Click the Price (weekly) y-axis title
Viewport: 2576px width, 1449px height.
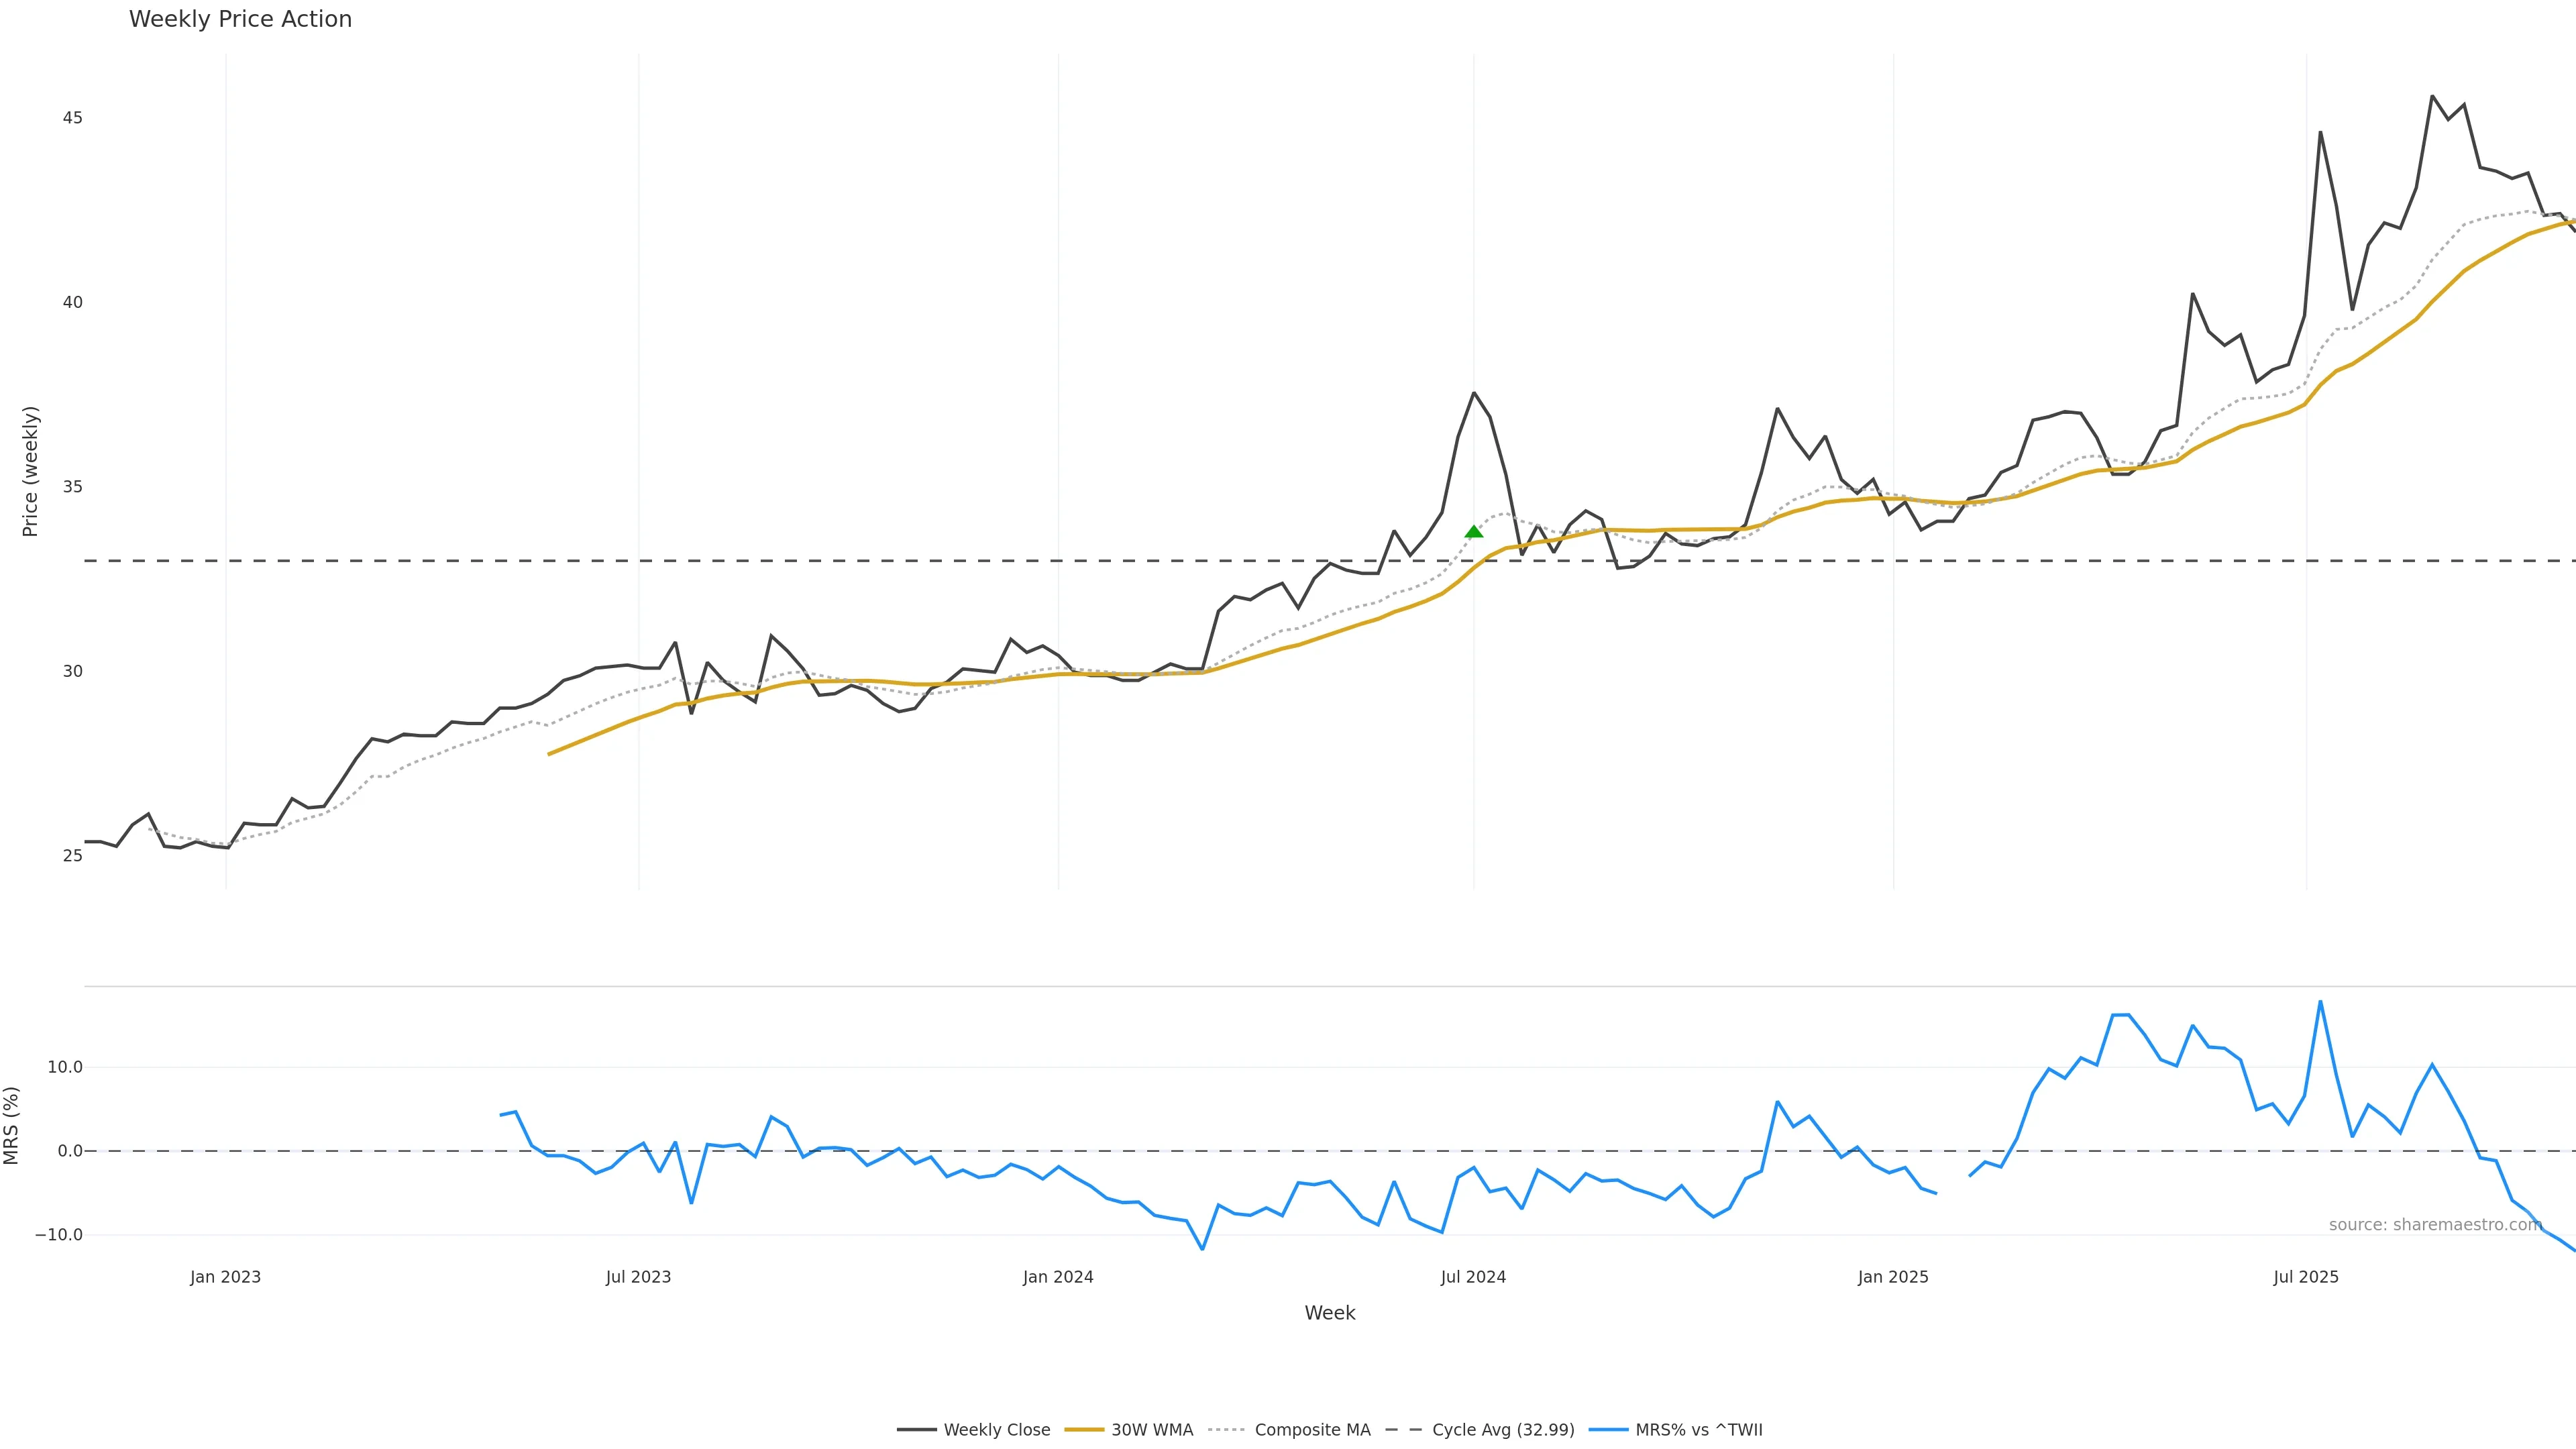click(x=30, y=471)
